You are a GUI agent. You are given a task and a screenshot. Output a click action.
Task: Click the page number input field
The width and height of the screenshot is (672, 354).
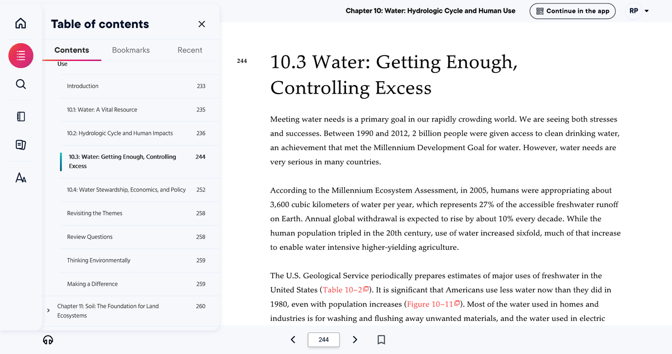pyautogui.click(x=324, y=339)
